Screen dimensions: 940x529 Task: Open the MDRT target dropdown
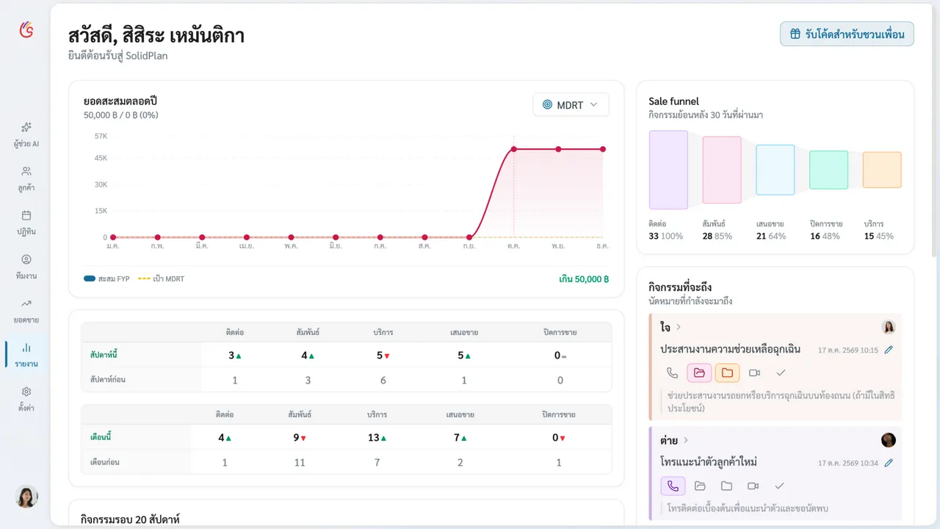pyautogui.click(x=571, y=105)
